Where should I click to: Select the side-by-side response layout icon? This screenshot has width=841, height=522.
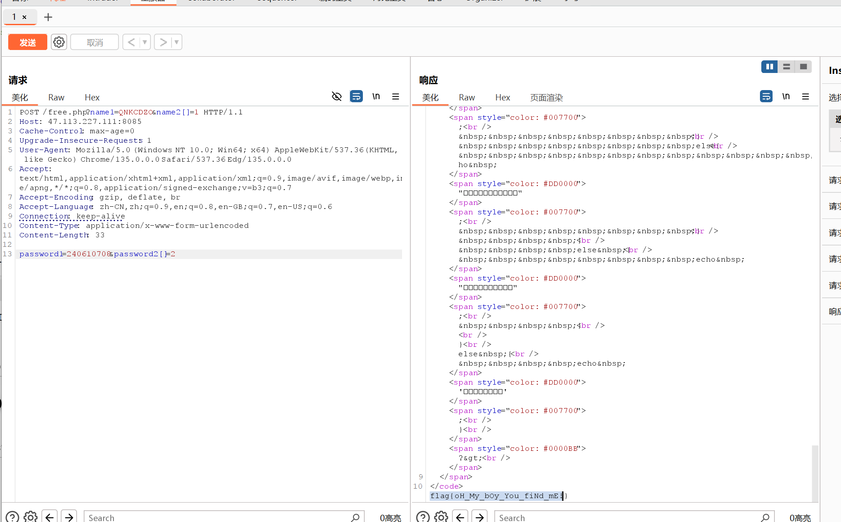[x=769, y=66]
